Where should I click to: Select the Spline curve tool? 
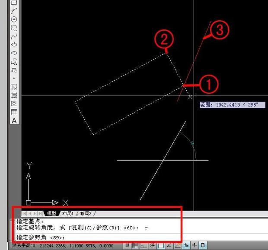pos(14,36)
